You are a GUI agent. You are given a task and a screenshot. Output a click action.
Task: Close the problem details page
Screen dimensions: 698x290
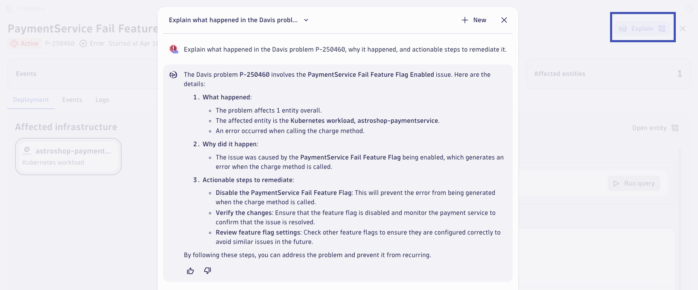coord(683,29)
